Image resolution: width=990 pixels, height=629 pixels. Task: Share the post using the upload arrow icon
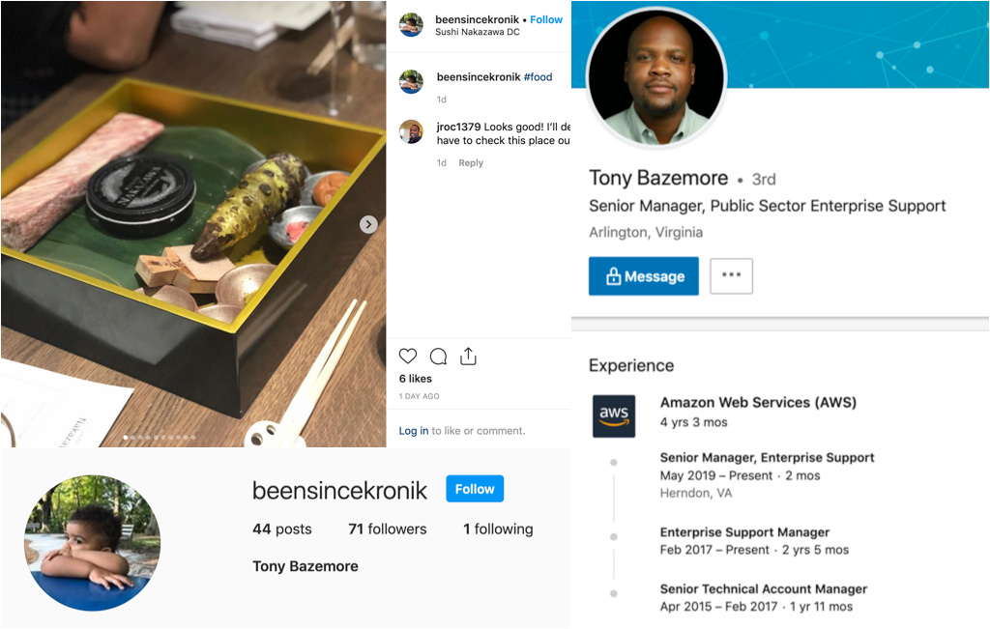click(x=468, y=356)
